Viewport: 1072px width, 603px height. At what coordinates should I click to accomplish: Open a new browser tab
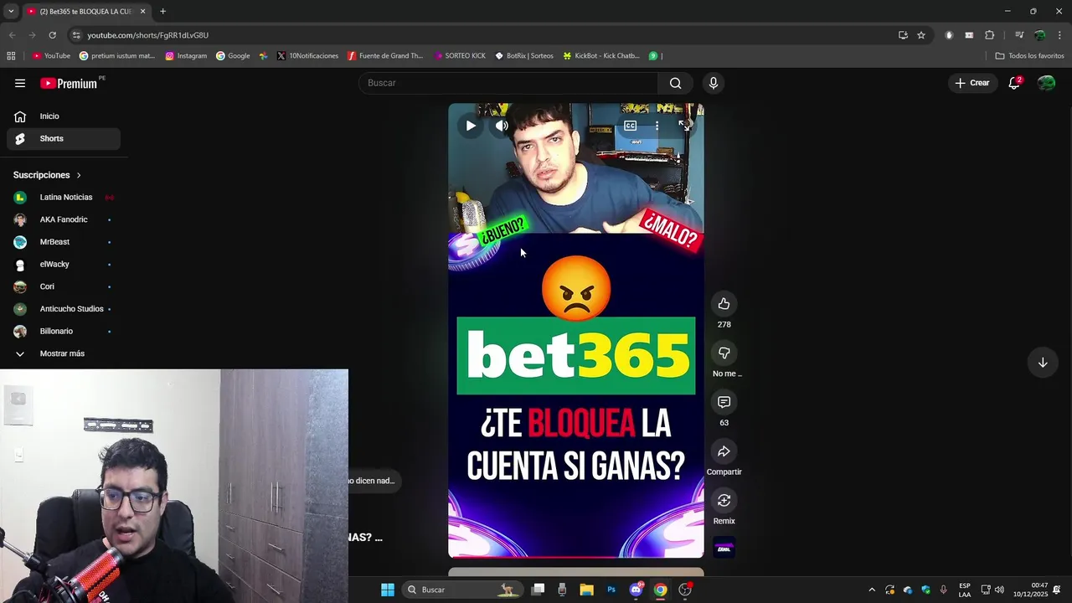point(162,11)
